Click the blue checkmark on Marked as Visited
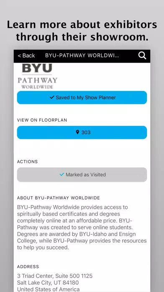This screenshot has height=292, width=164. pos(61,175)
